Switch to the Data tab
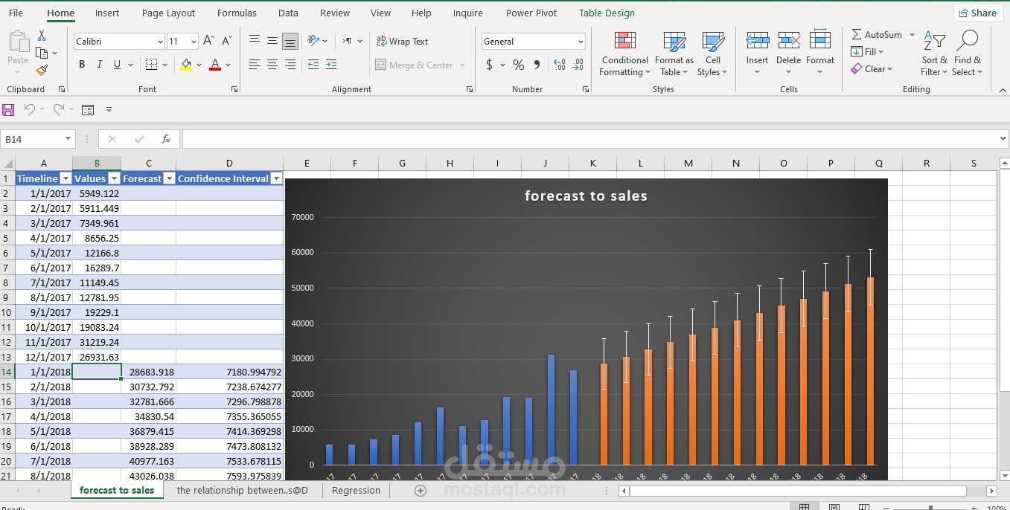The height and width of the screenshot is (510, 1010). point(288,13)
